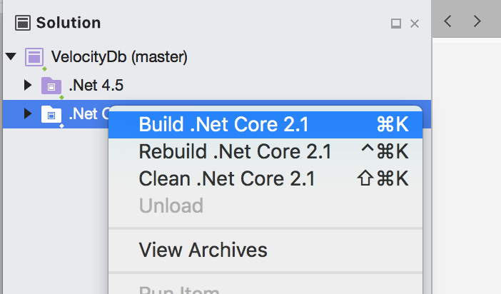Navigate back with left chevron

tap(447, 21)
